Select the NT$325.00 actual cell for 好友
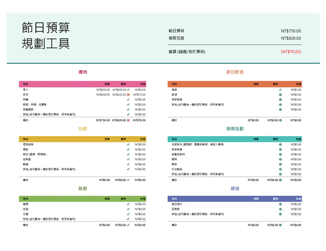 point(119,95)
